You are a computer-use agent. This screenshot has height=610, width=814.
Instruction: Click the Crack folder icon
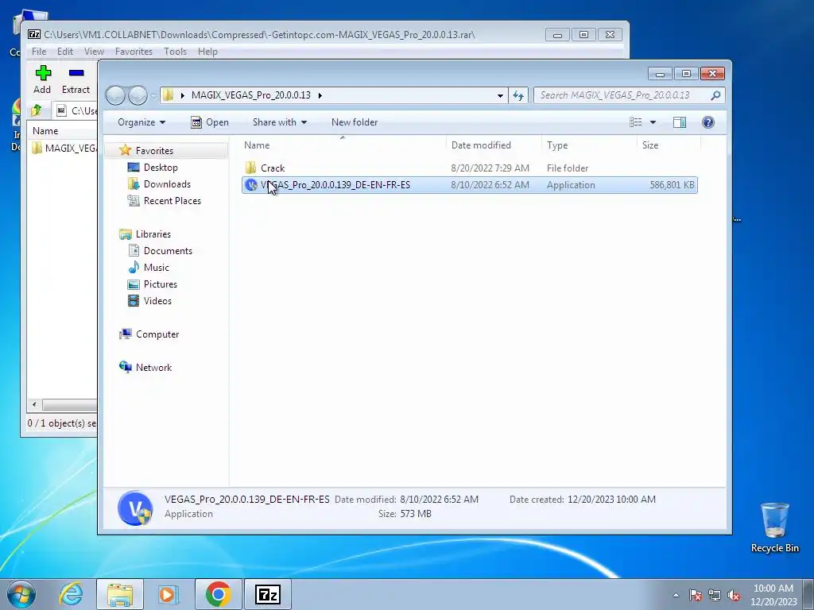coord(250,168)
